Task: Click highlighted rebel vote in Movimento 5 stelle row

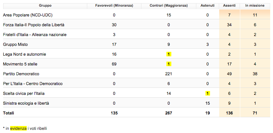Action: tap(169, 64)
